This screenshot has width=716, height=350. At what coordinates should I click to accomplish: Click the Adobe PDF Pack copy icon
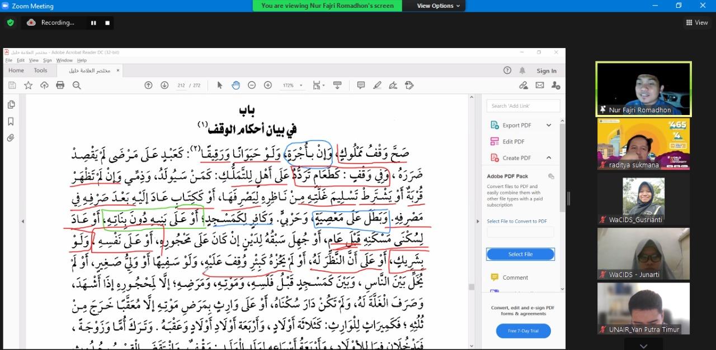(551, 176)
